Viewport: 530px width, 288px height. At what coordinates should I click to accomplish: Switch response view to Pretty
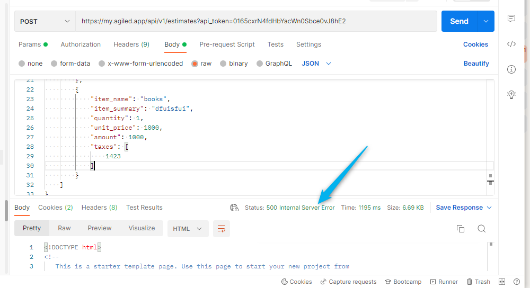[32, 228]
